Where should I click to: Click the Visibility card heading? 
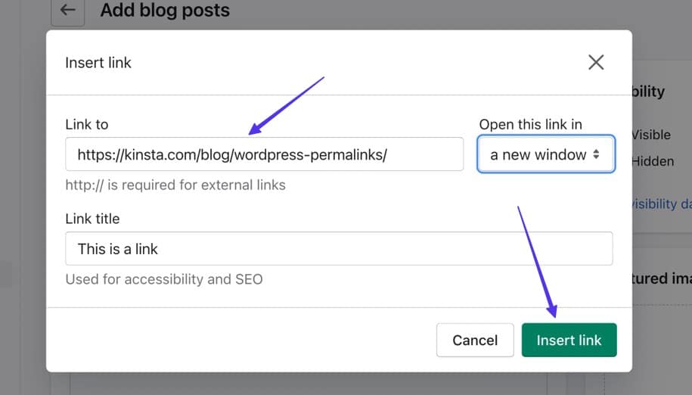[x=647, y=92]
